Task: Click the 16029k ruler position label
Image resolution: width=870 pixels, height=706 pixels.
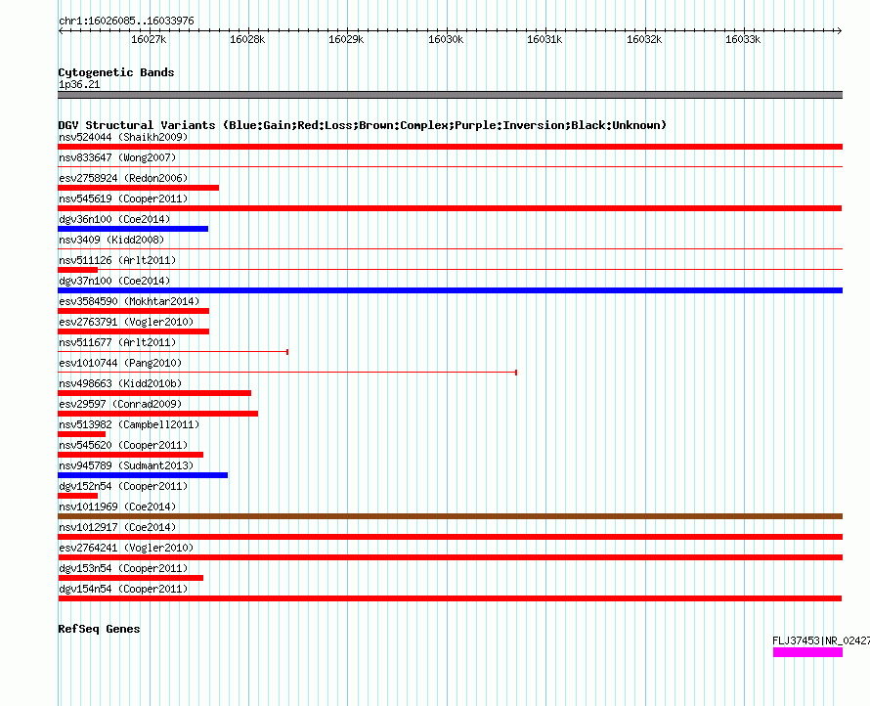Action: click(x=346, y=39)
